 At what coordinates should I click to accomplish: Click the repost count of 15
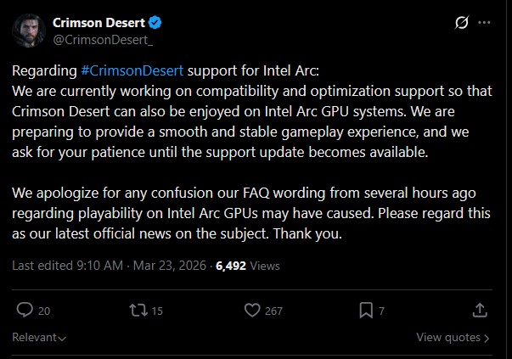tap(158, 311)
